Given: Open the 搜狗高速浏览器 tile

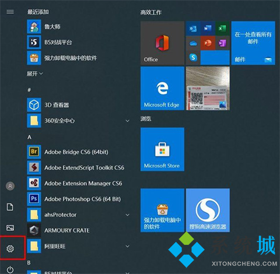Looking at the screenshot, I should point(208,210).
